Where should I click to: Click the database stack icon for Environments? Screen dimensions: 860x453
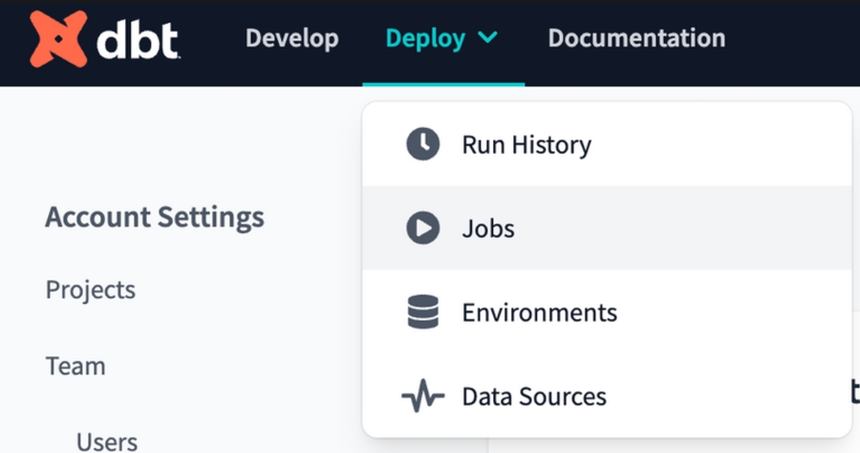click(422, 313)
